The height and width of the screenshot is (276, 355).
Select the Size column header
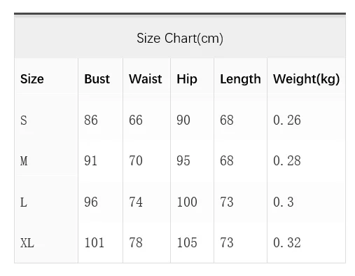pos(32,79)
